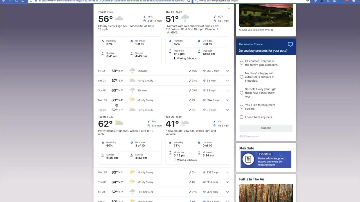Screen dimensions: 360x202
Task: Click the sunny icon in the Mon 05 row
Action: pyautogui.click(x=132, y=100)
